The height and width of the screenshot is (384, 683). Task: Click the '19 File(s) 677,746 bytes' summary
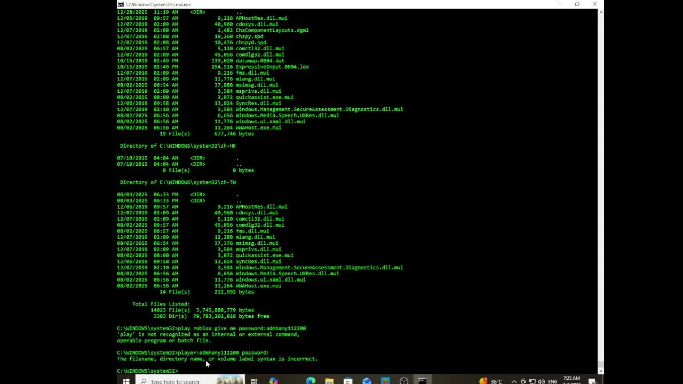click(x=207, y=134)
